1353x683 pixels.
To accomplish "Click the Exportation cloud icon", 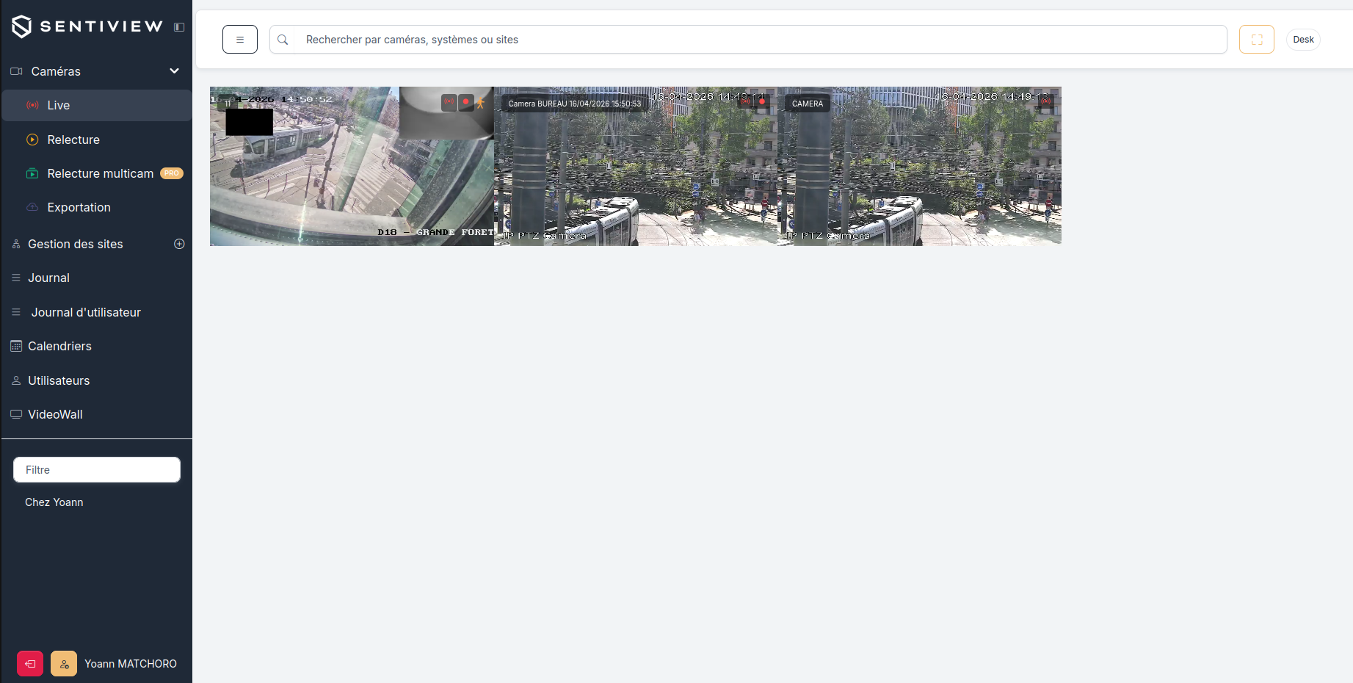I will (x=32, y=207).
